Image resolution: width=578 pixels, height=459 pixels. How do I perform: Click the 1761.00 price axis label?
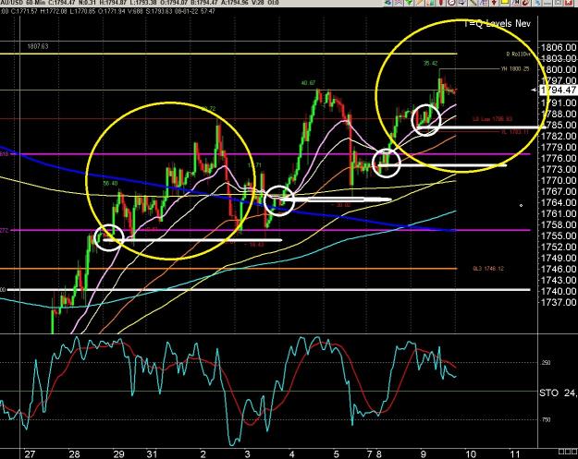pyautogui.click(x=559, y=213)
